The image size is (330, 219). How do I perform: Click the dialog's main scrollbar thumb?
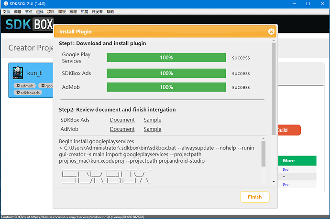tap(274, 89)
